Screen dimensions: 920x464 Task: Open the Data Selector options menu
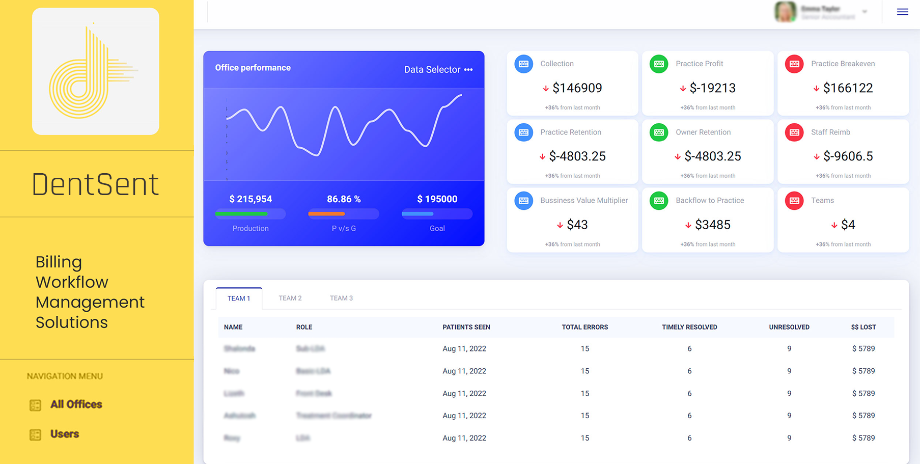tap(468, 70)
